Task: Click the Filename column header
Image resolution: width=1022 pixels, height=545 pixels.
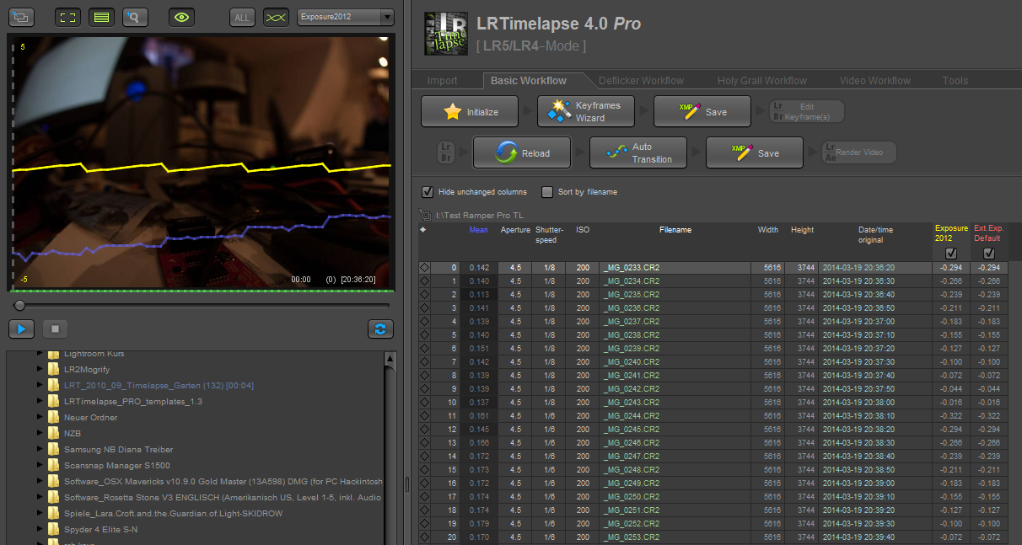Action: click(x=675, y=230)
